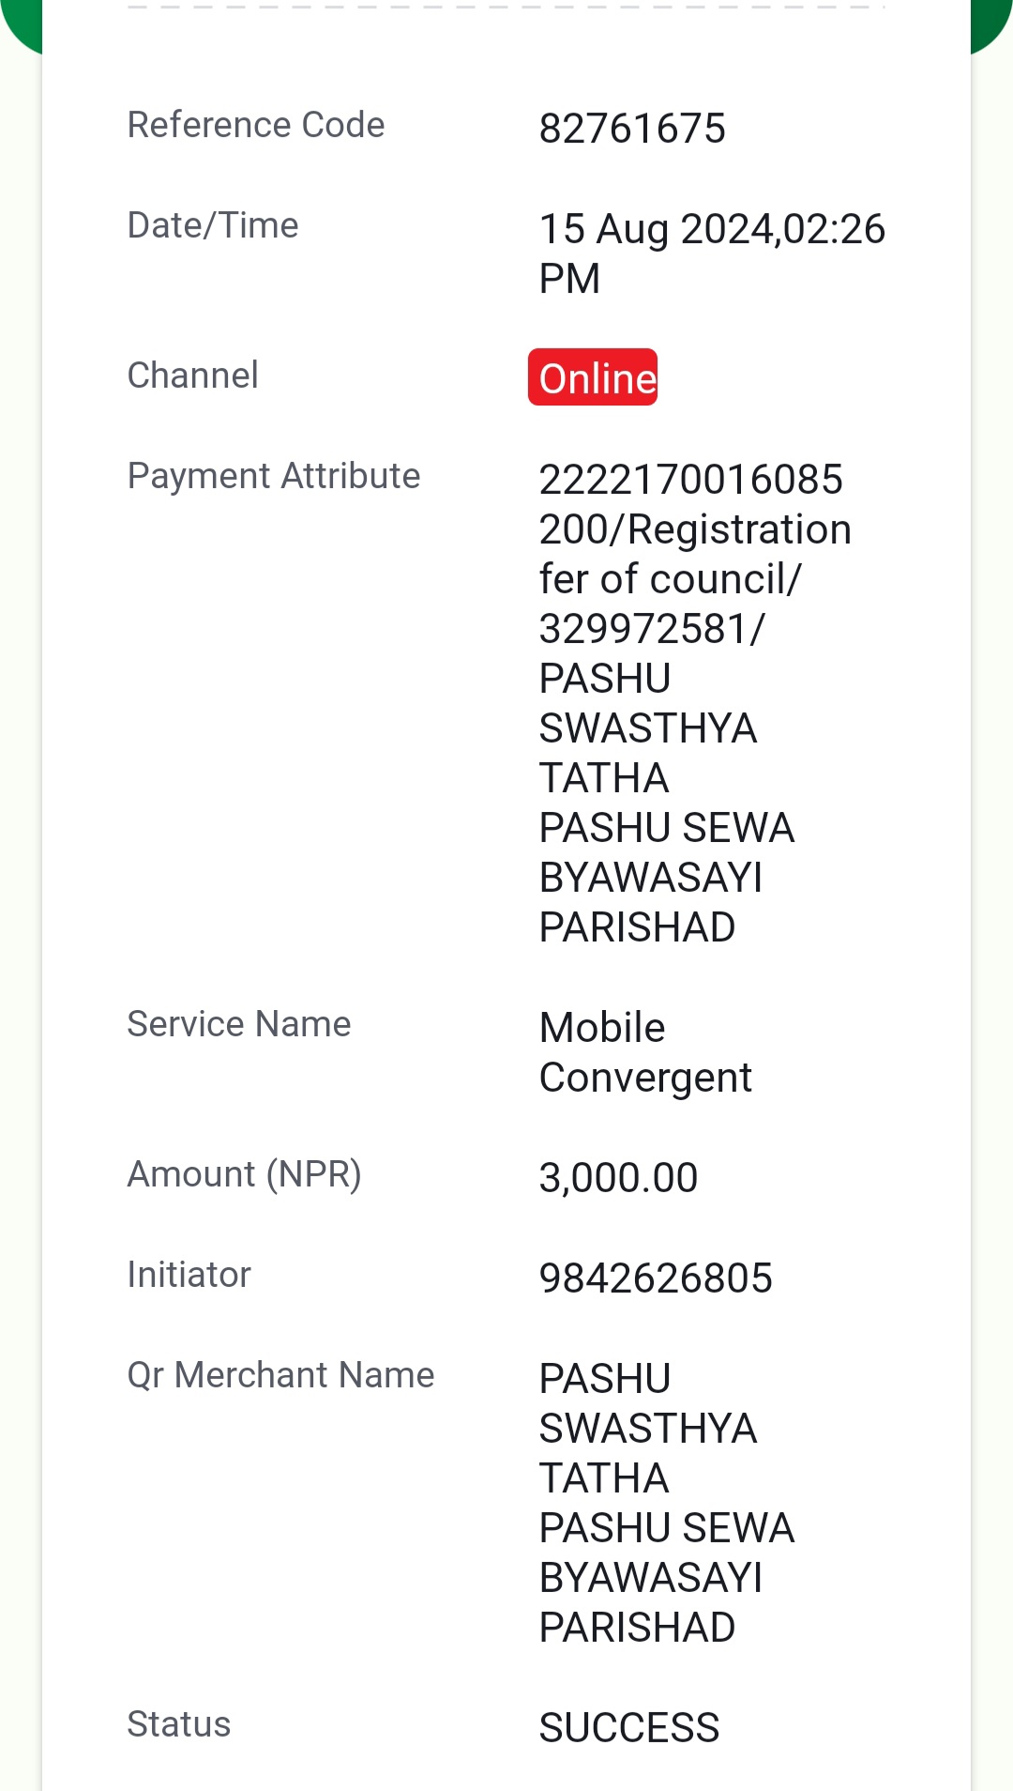Tap the Payment Attribute label

(274, 476)
